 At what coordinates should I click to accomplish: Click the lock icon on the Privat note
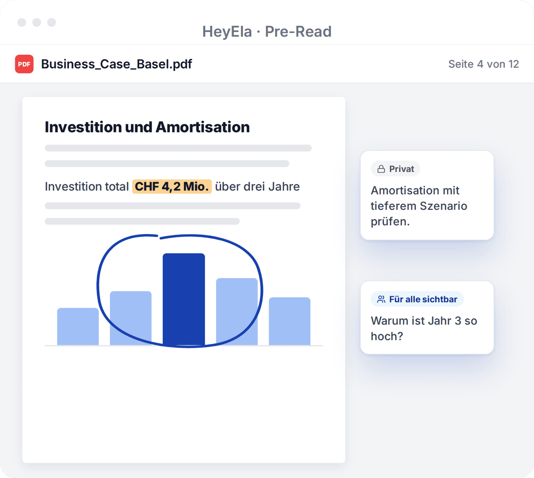(381, 169)
